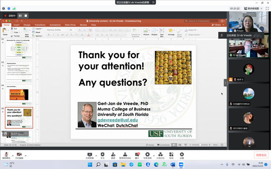Viewport: 271px width, 169px height.
Task: Open the Breakout rooms icon
Action: click(160, 155)
